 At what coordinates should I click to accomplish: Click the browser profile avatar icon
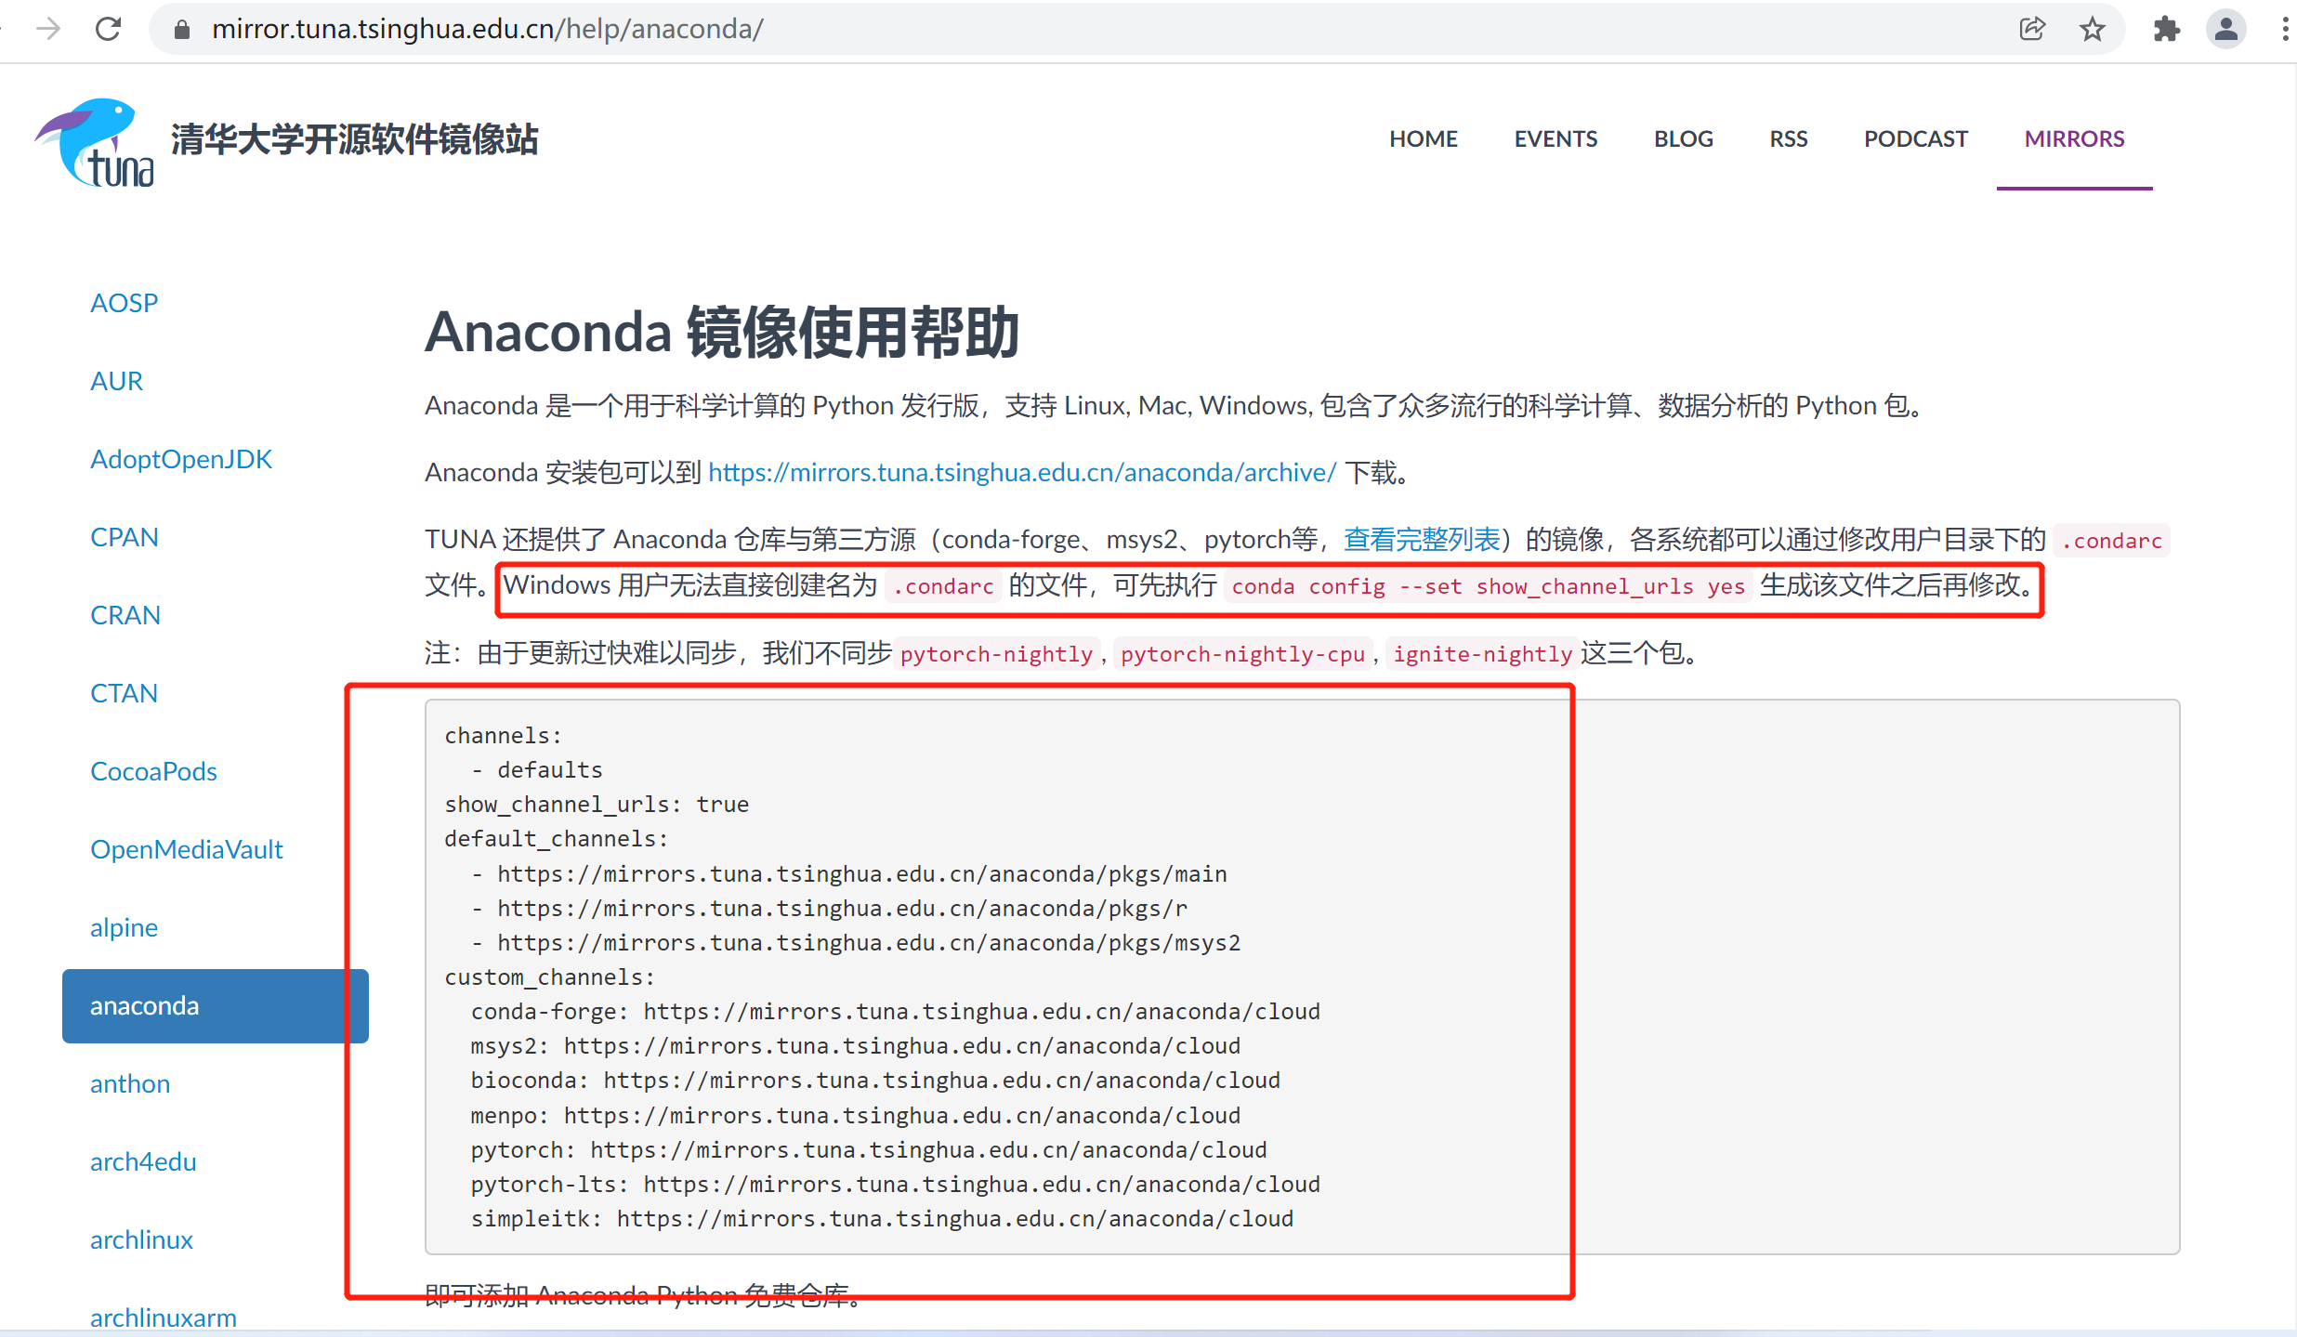[x=2226, y=29]
